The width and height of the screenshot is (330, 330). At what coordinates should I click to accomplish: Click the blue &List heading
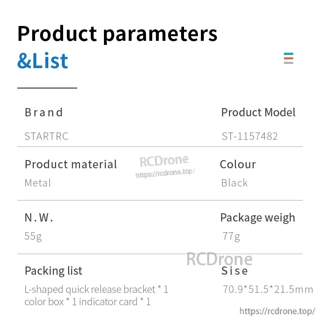point(42,61)
